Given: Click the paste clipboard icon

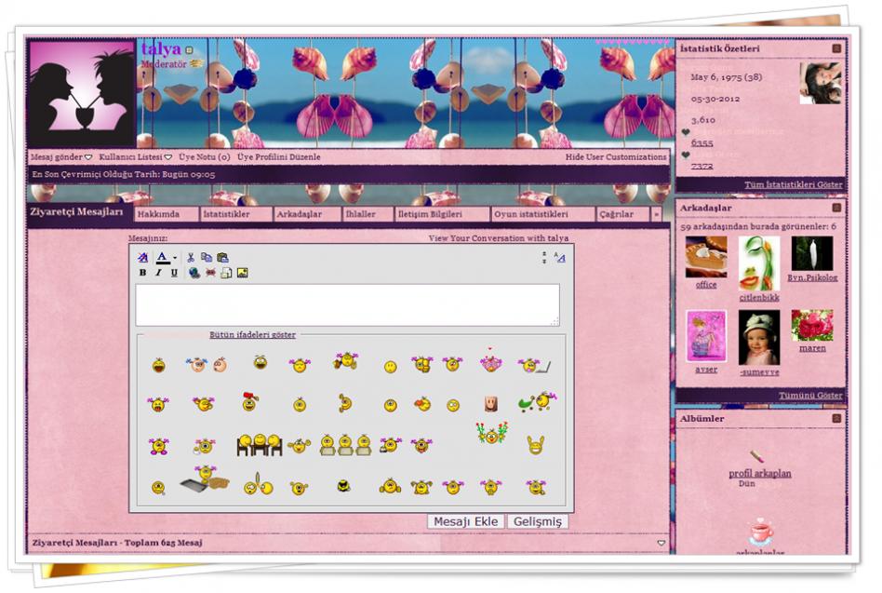Looking at the screenshot, I should (222, 258).
